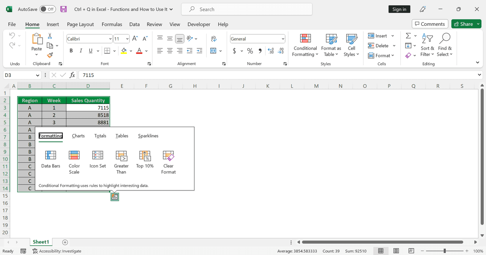Apply Data Bars from Quick Analysis

pos(50,159)
